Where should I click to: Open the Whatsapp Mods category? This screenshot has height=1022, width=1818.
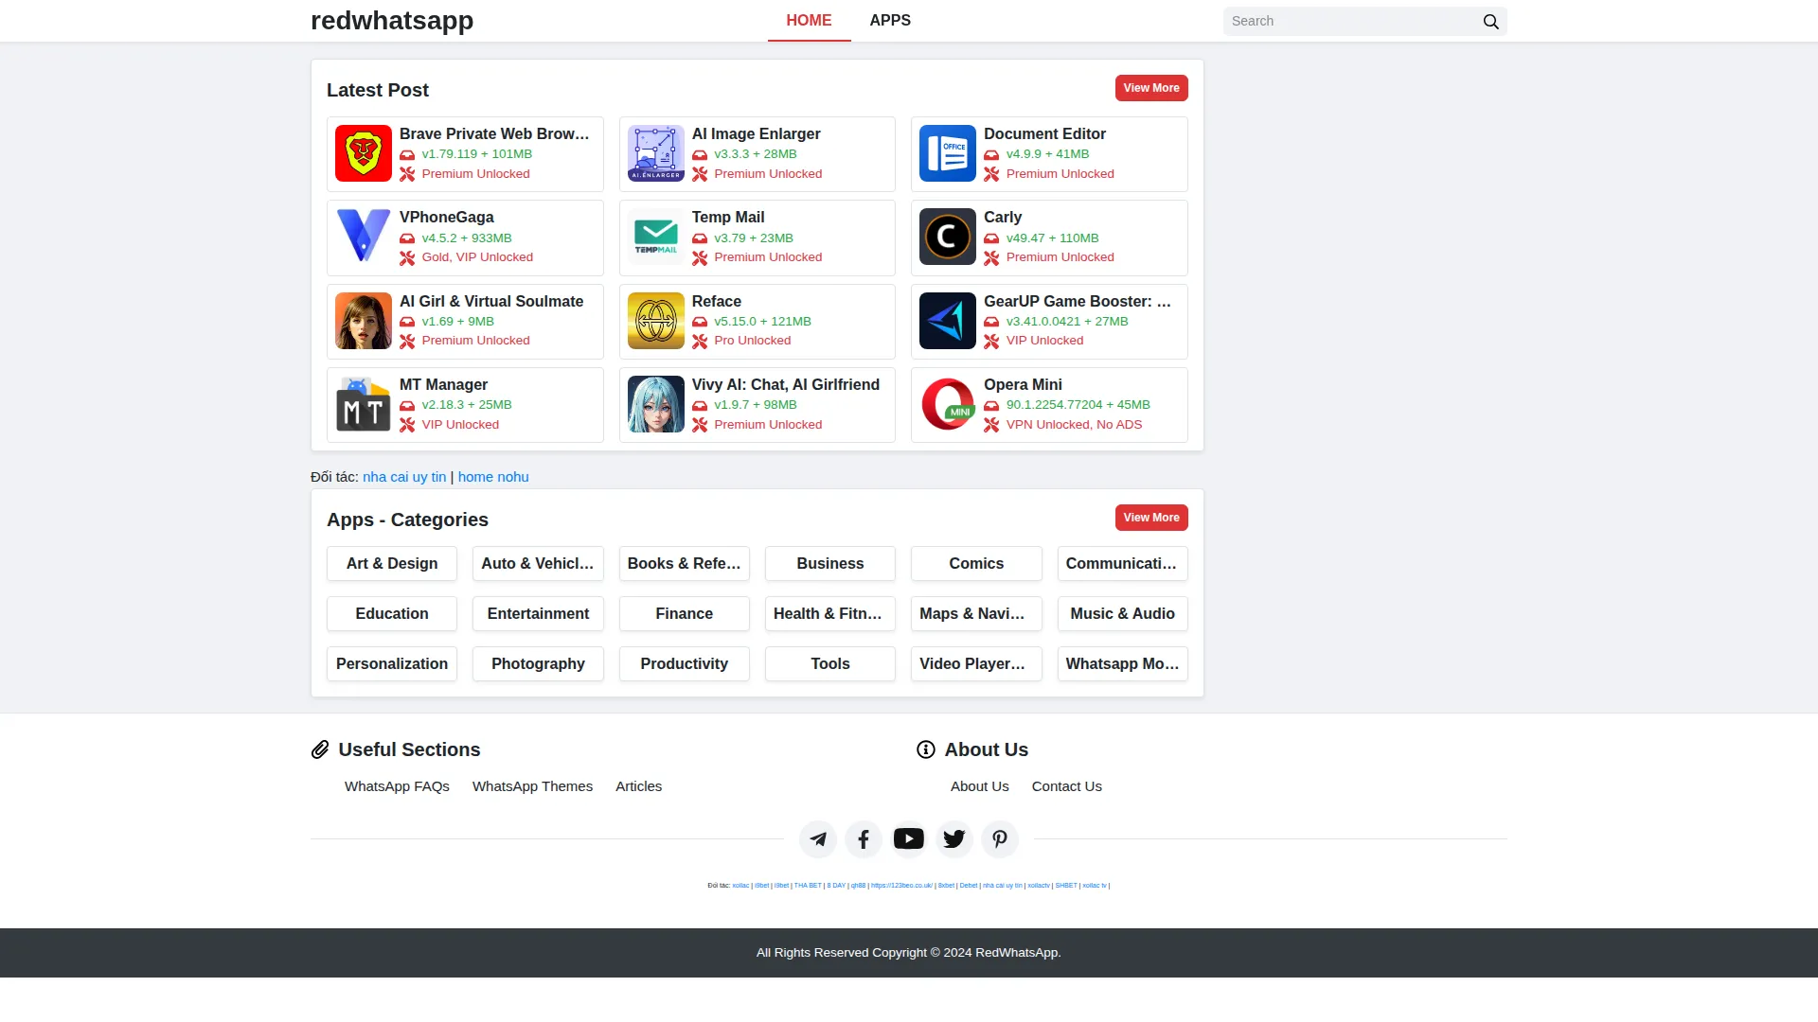[1123, 663]
